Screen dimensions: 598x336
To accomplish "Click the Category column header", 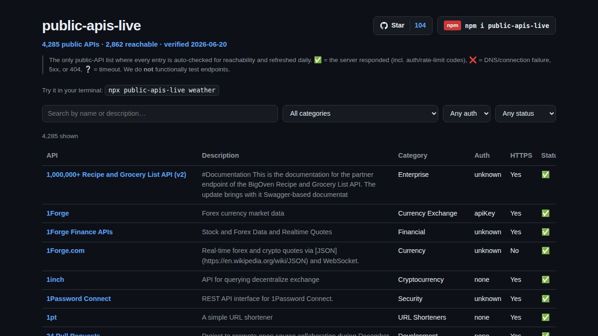I will point(413,155).
